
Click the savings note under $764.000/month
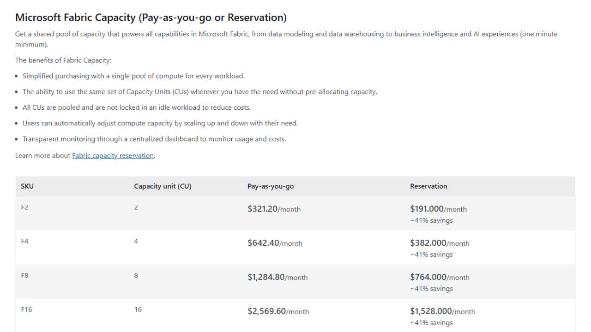click(431, 289)
